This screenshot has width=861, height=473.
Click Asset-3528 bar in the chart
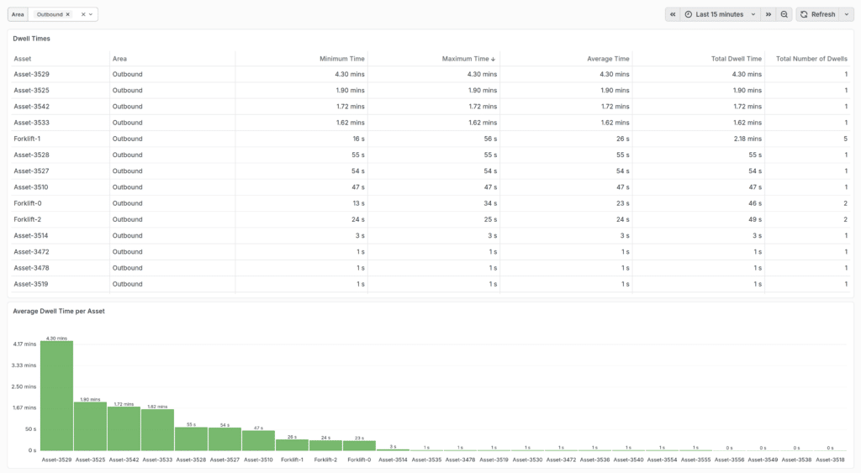coord(191,439)
